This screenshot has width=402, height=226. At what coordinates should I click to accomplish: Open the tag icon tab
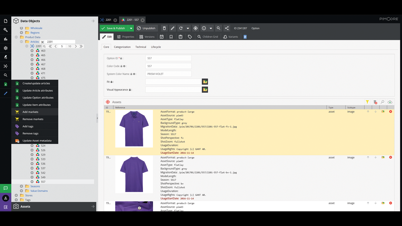tap(190, 37)
